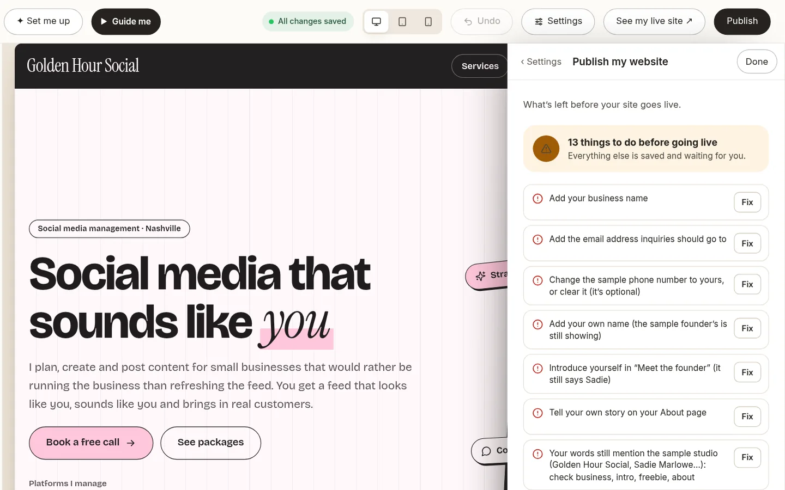Click the hero paragraph starting 'I plan, create'
The image size is (785, 490).
pos(220,385)
